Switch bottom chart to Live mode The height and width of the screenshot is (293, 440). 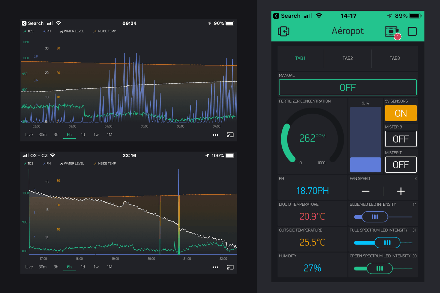pyautogui.click(x=29, y=267)
